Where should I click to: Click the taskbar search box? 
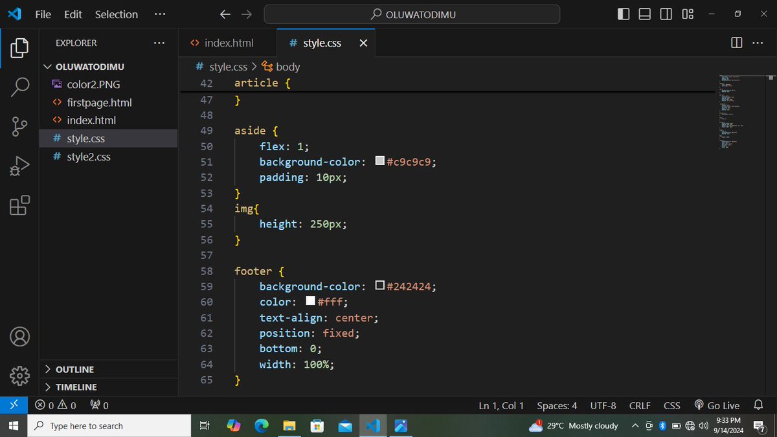click(109, 426)
